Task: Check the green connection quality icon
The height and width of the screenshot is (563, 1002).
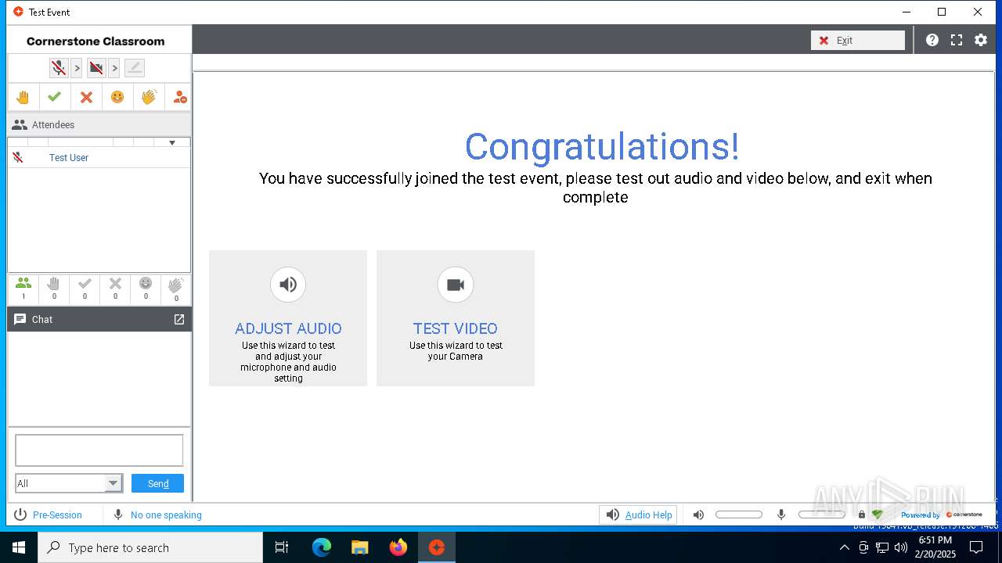Action: click(878, 515)
